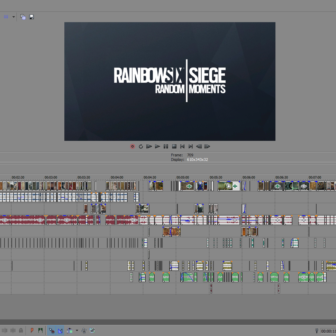Toggle Enable Snapping magnet icon
The height and width of the screenshot is (336, 336).
pos(52,330)
